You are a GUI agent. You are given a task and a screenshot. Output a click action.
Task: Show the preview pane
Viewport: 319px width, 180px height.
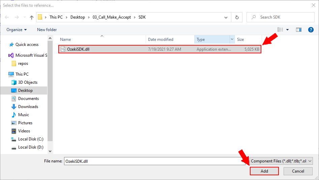pyautogui.click(x=299, y=30)
